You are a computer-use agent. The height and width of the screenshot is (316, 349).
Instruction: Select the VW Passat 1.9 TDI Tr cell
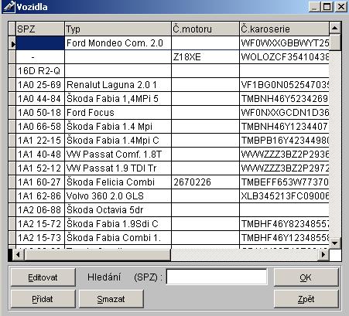(x=118, y=168)
